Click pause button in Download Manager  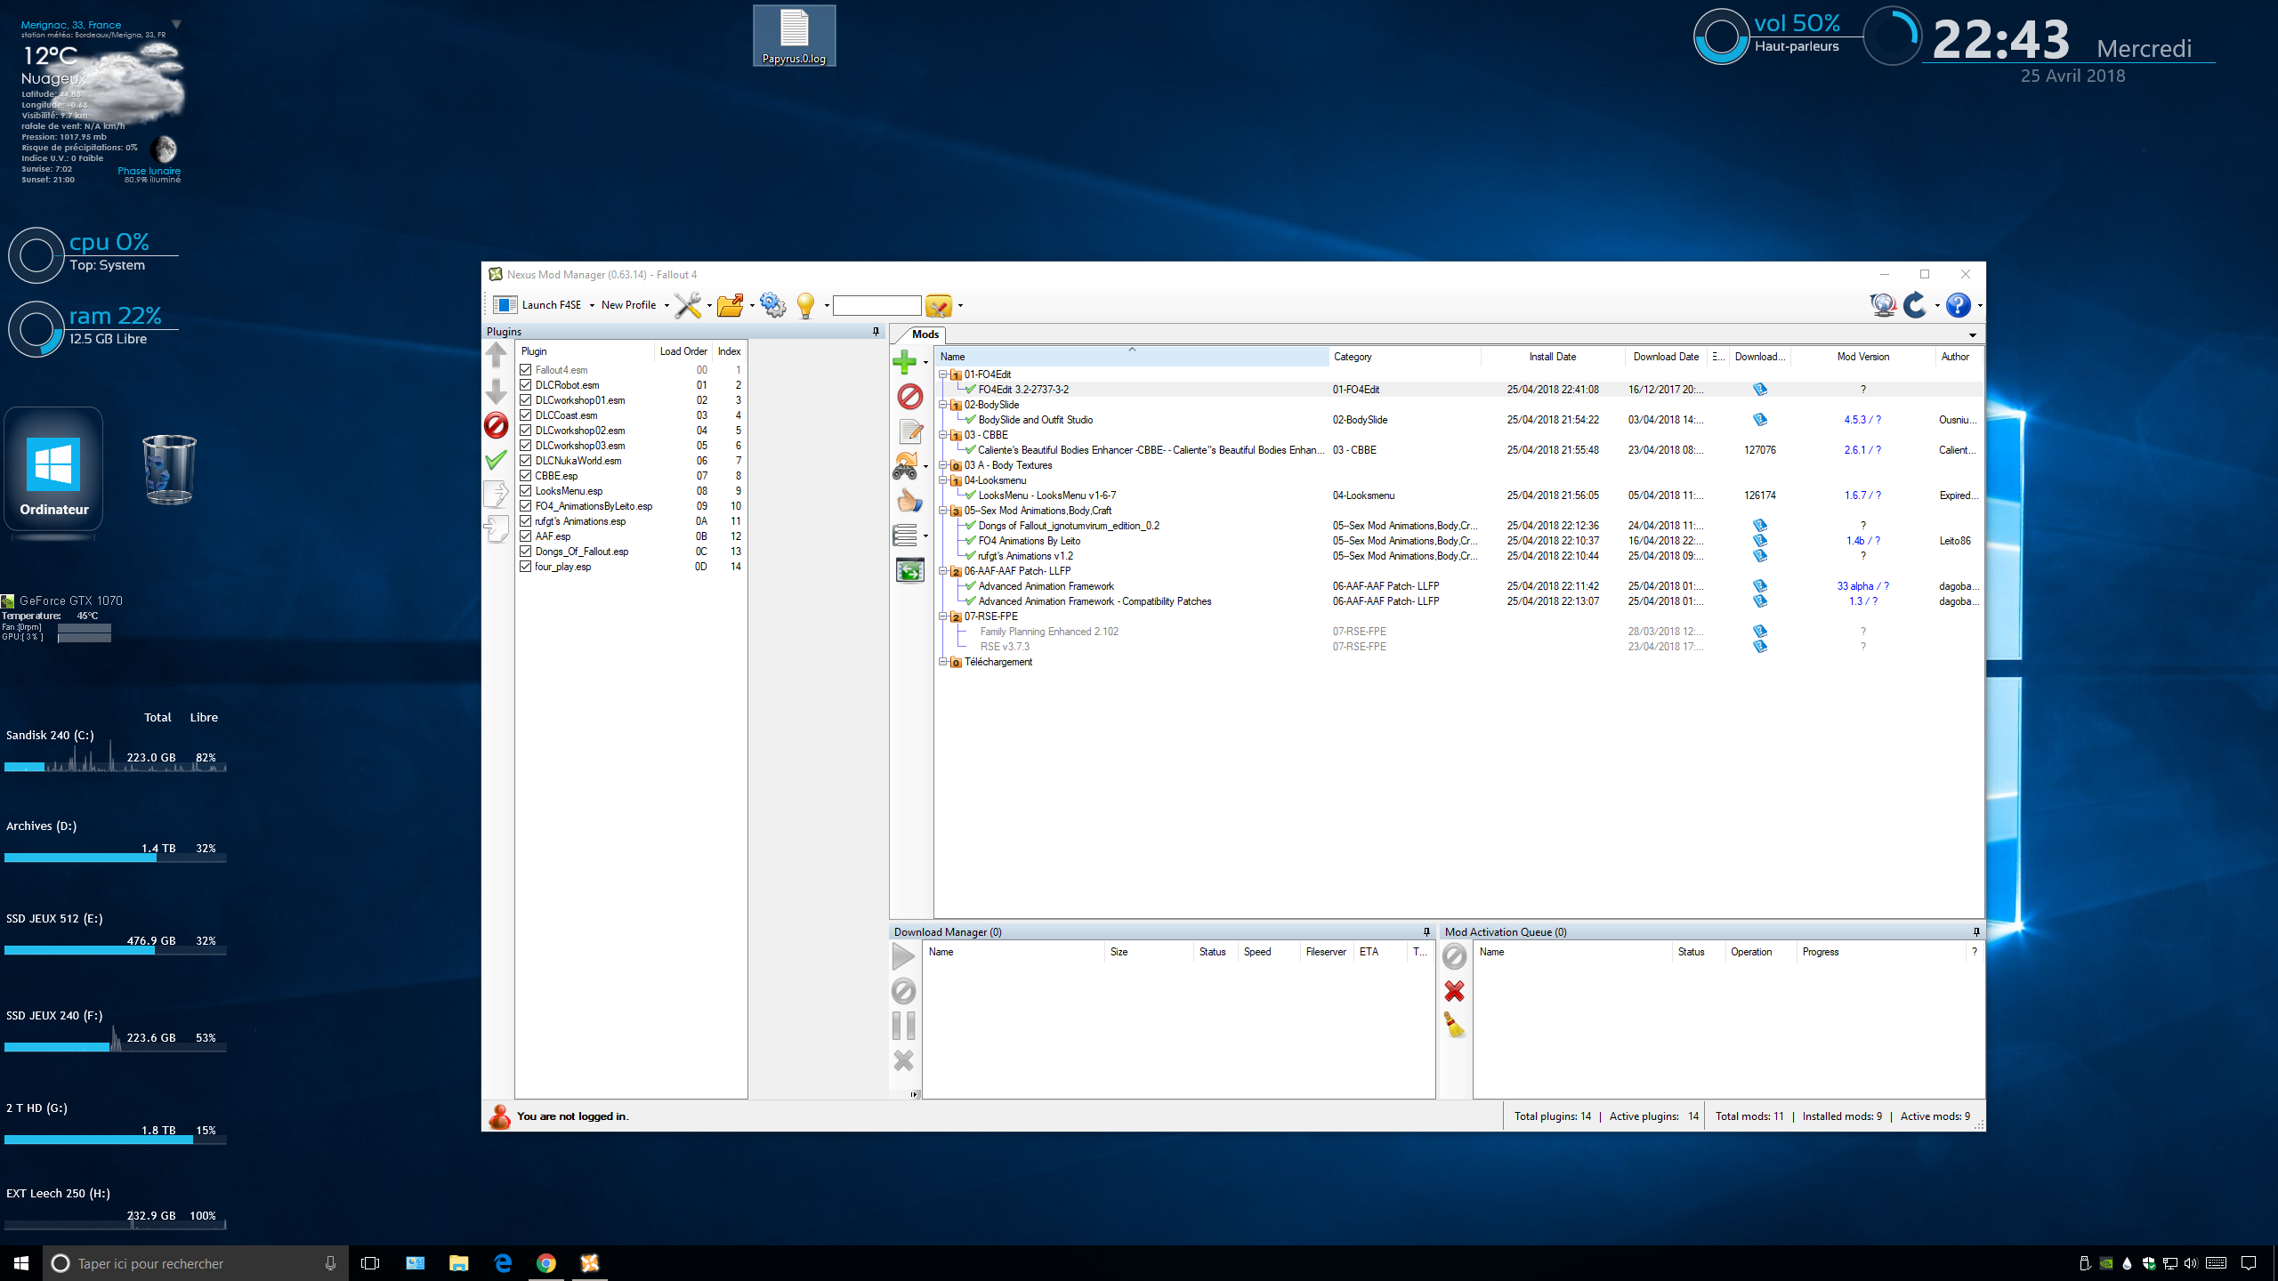903,1026
